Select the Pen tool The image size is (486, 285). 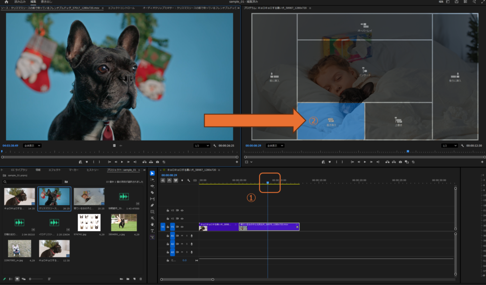coord(152,205)
